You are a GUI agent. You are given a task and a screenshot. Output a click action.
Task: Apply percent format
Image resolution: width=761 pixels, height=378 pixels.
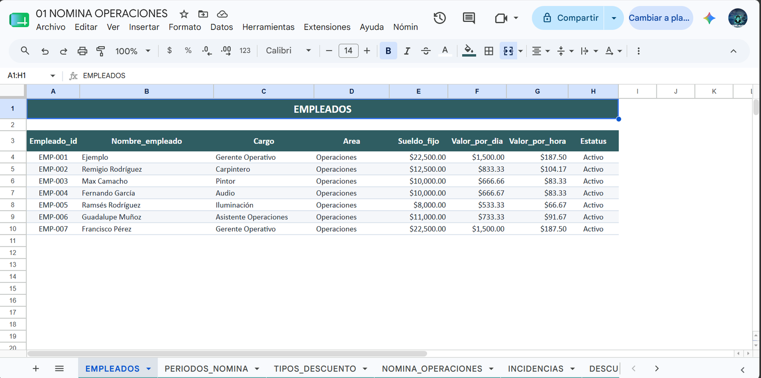(x=188, y=50)
